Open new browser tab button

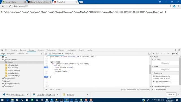coord(81,2)
